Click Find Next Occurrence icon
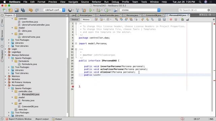 [126, 19]
